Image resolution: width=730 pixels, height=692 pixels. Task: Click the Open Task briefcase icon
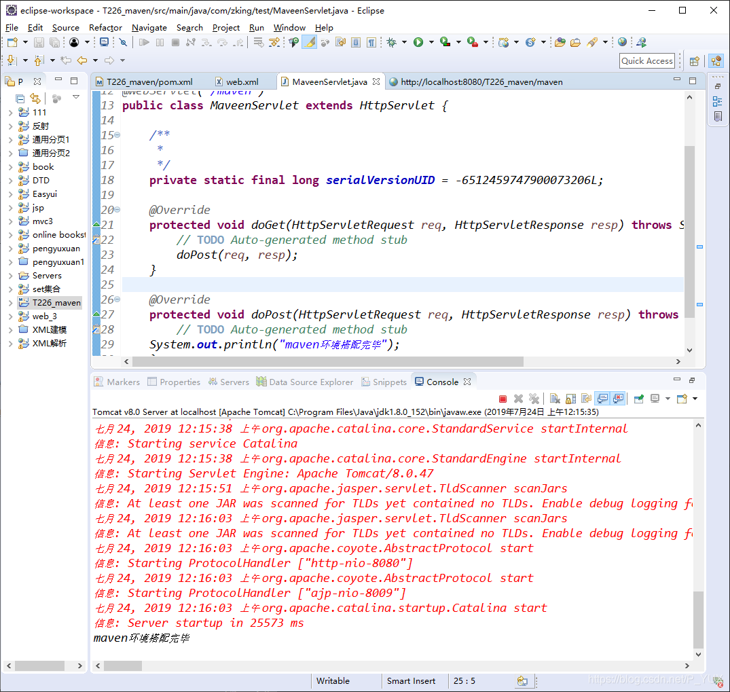pyautogui.click(x=575, y=42)
